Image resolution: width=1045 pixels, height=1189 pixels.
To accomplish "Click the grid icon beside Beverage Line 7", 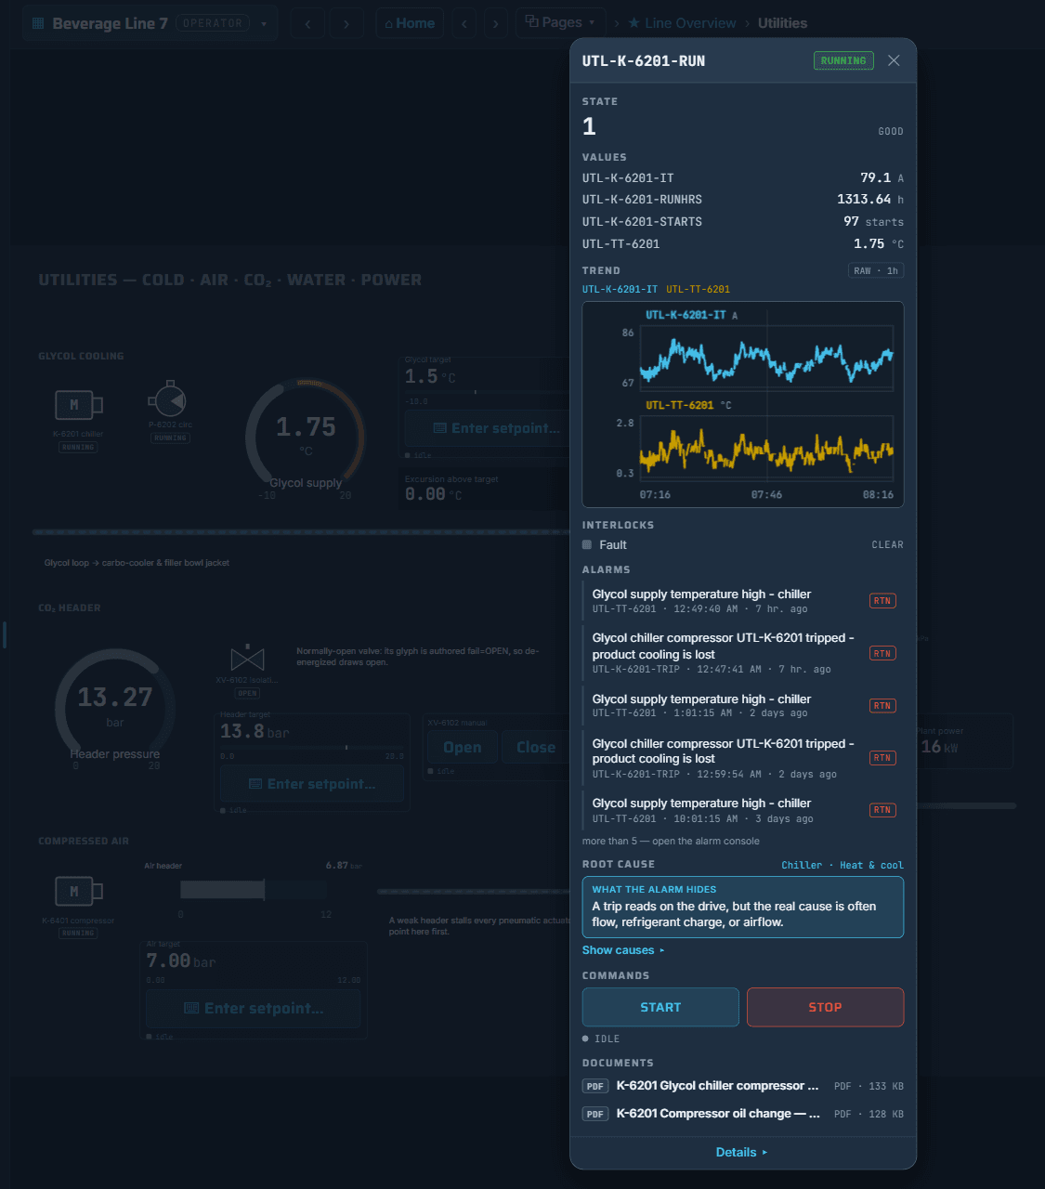I will pos(38,23).
